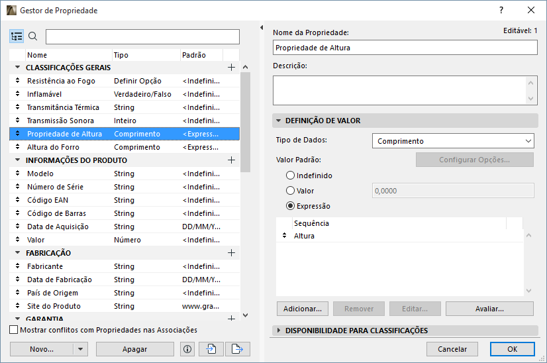This screenshot has width=547, height=363.
Task: Click reorder handle of Altura expression
Action: pos(284,236)
